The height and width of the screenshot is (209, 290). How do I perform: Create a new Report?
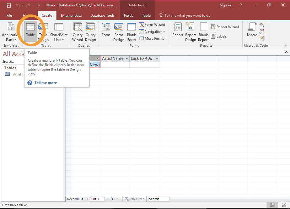coord(178,31)
